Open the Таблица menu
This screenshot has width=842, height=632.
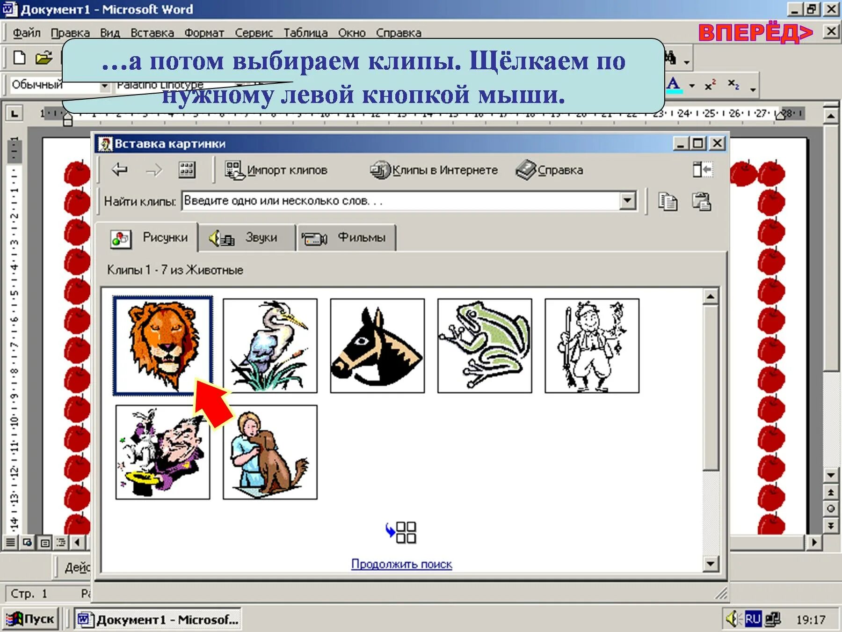pos(305,33)
